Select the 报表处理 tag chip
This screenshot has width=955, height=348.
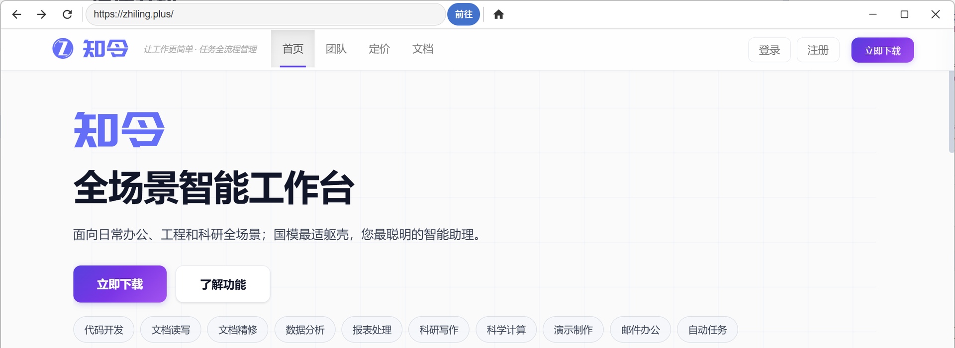click(x=372, y=330)
